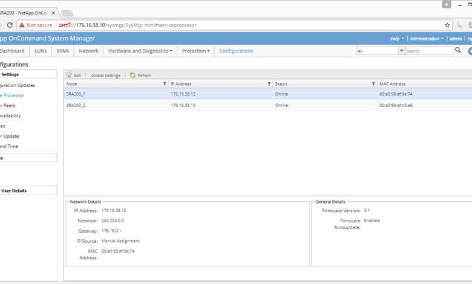Click the Gateway value 176.16.0.1

pyautogui.click(x=111, y=231)
